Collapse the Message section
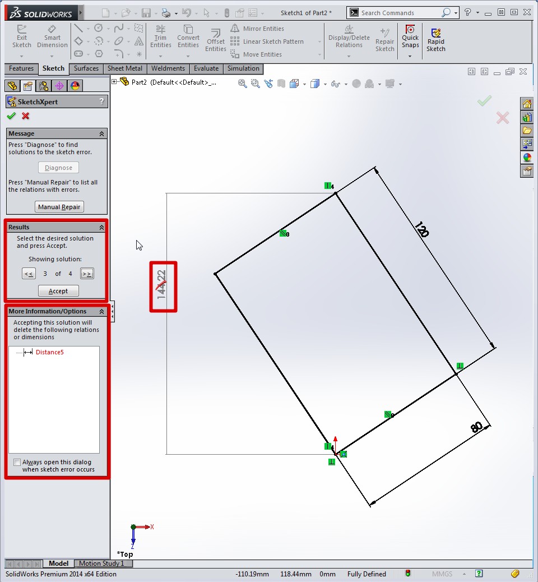 coord(101,134)
